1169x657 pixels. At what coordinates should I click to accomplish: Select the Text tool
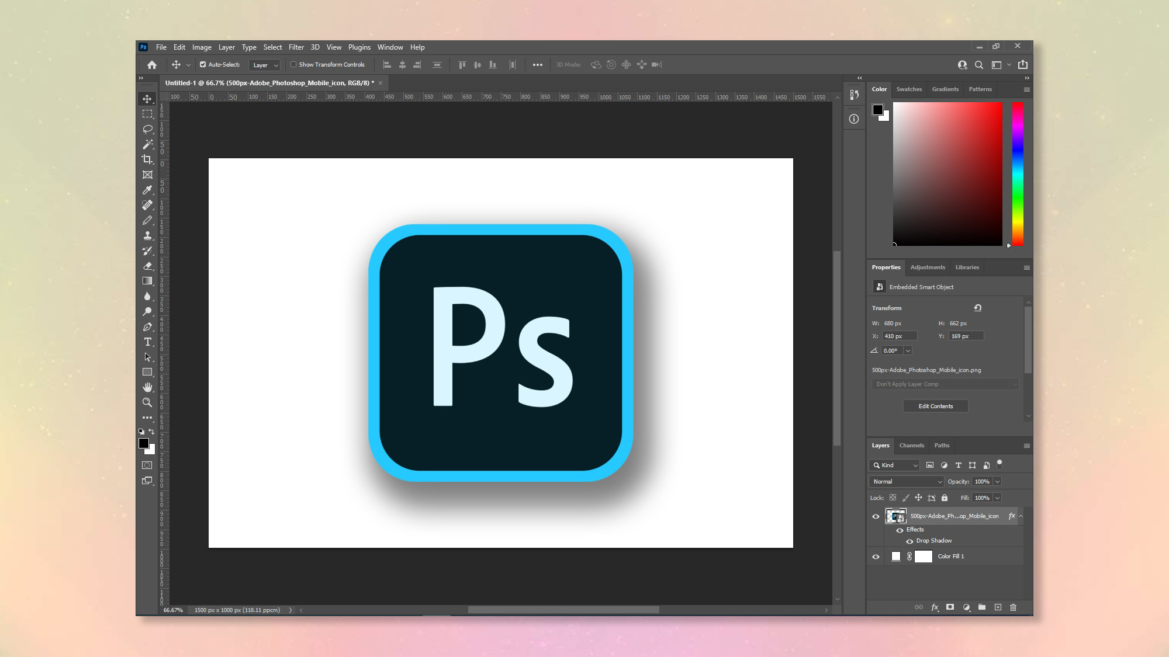point(148,341)
